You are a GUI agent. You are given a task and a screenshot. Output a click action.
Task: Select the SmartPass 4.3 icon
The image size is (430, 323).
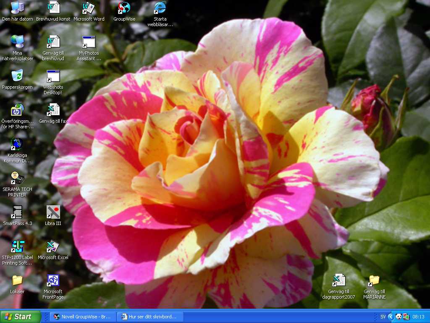17,212
